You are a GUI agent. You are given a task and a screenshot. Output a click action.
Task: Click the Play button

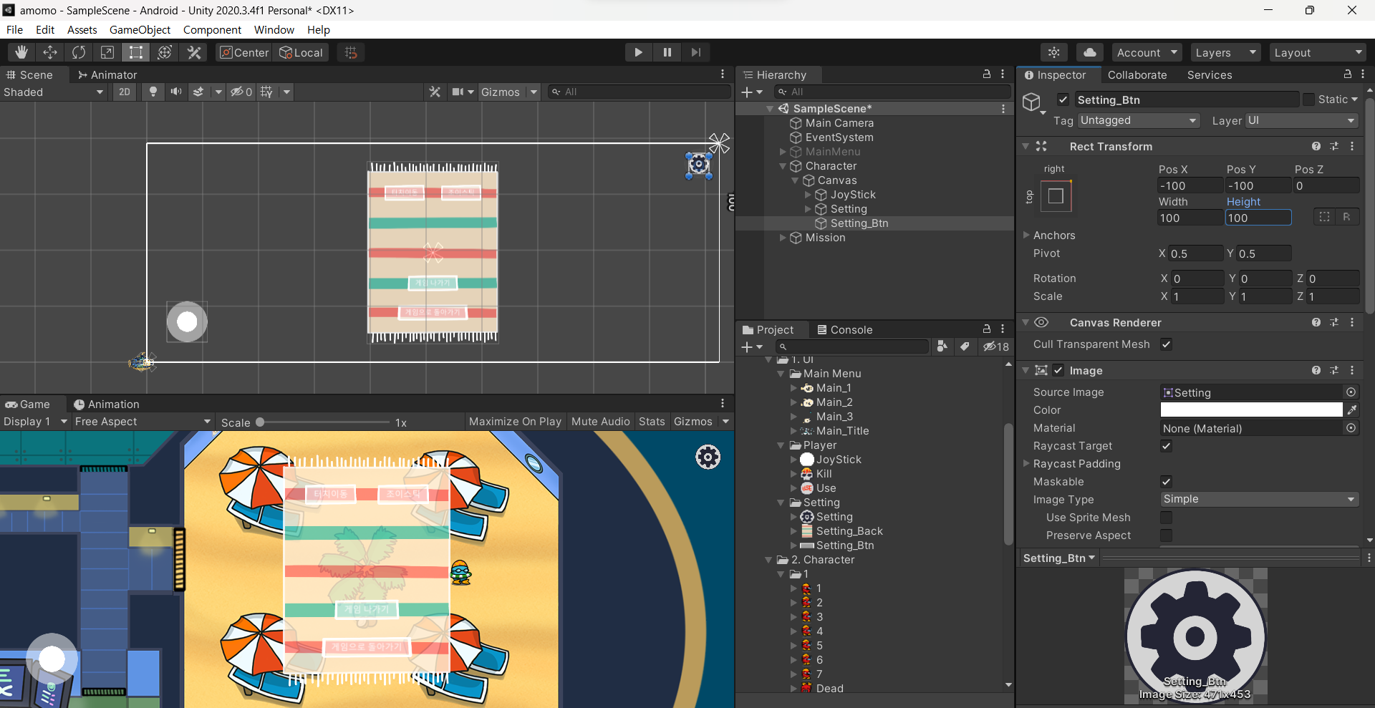tap(638, 52)
